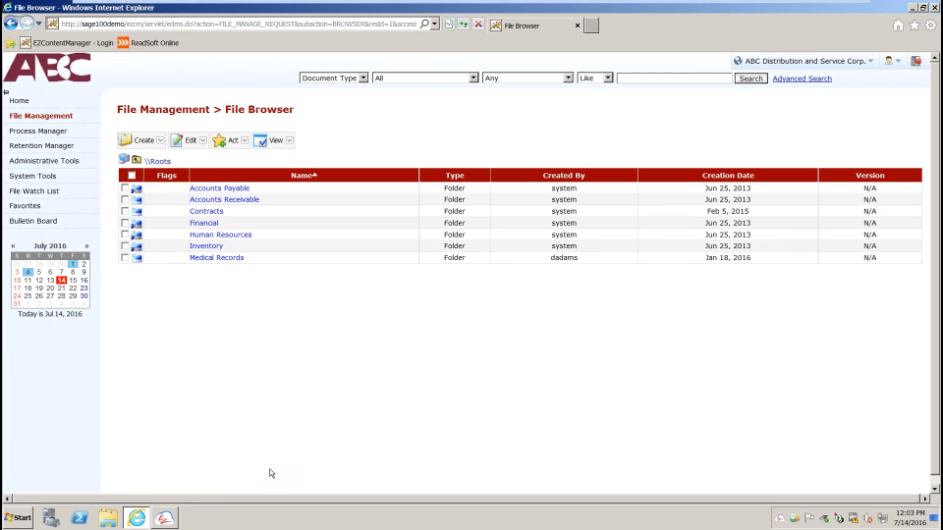This screenshot has height=530, width=943.
Task: Open browser tools gear icon
Action: point(931,26)
